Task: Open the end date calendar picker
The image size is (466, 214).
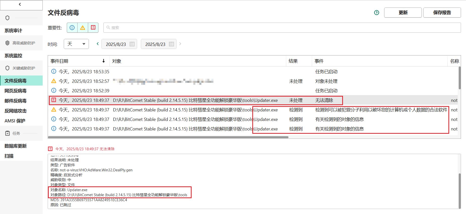Action: point(171,44)
